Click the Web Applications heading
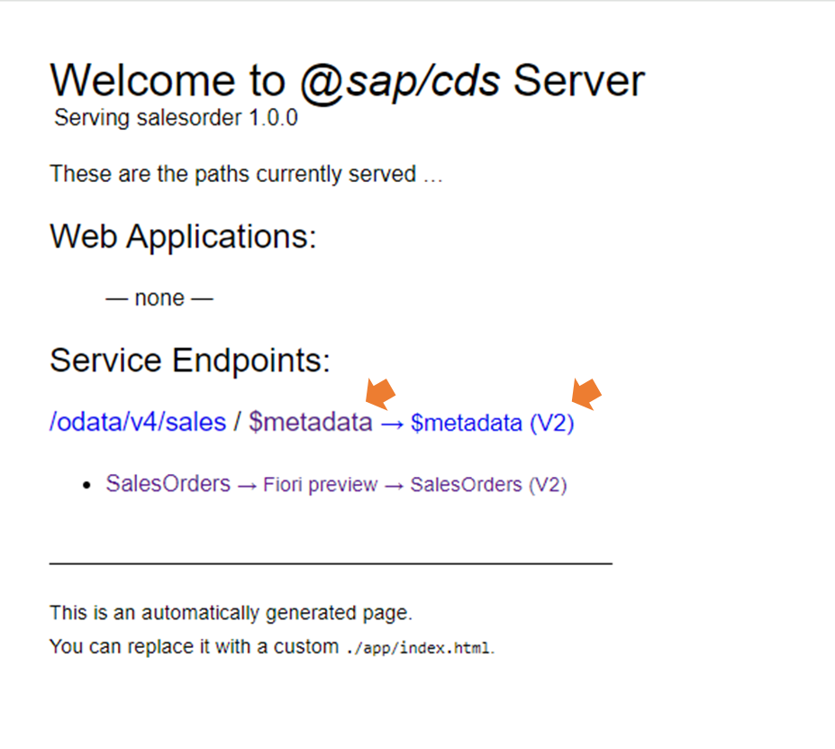This screenshot has height=749, width=835. [x=183, y=236]
